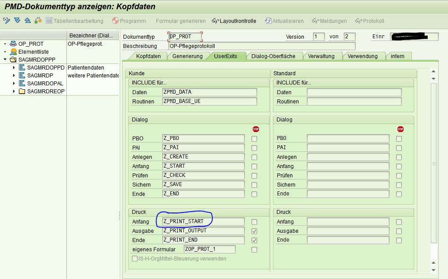This screenshot has width=448, height=279.
Task: Click the vertical scrollbar of the tab area
Action: 434,163
